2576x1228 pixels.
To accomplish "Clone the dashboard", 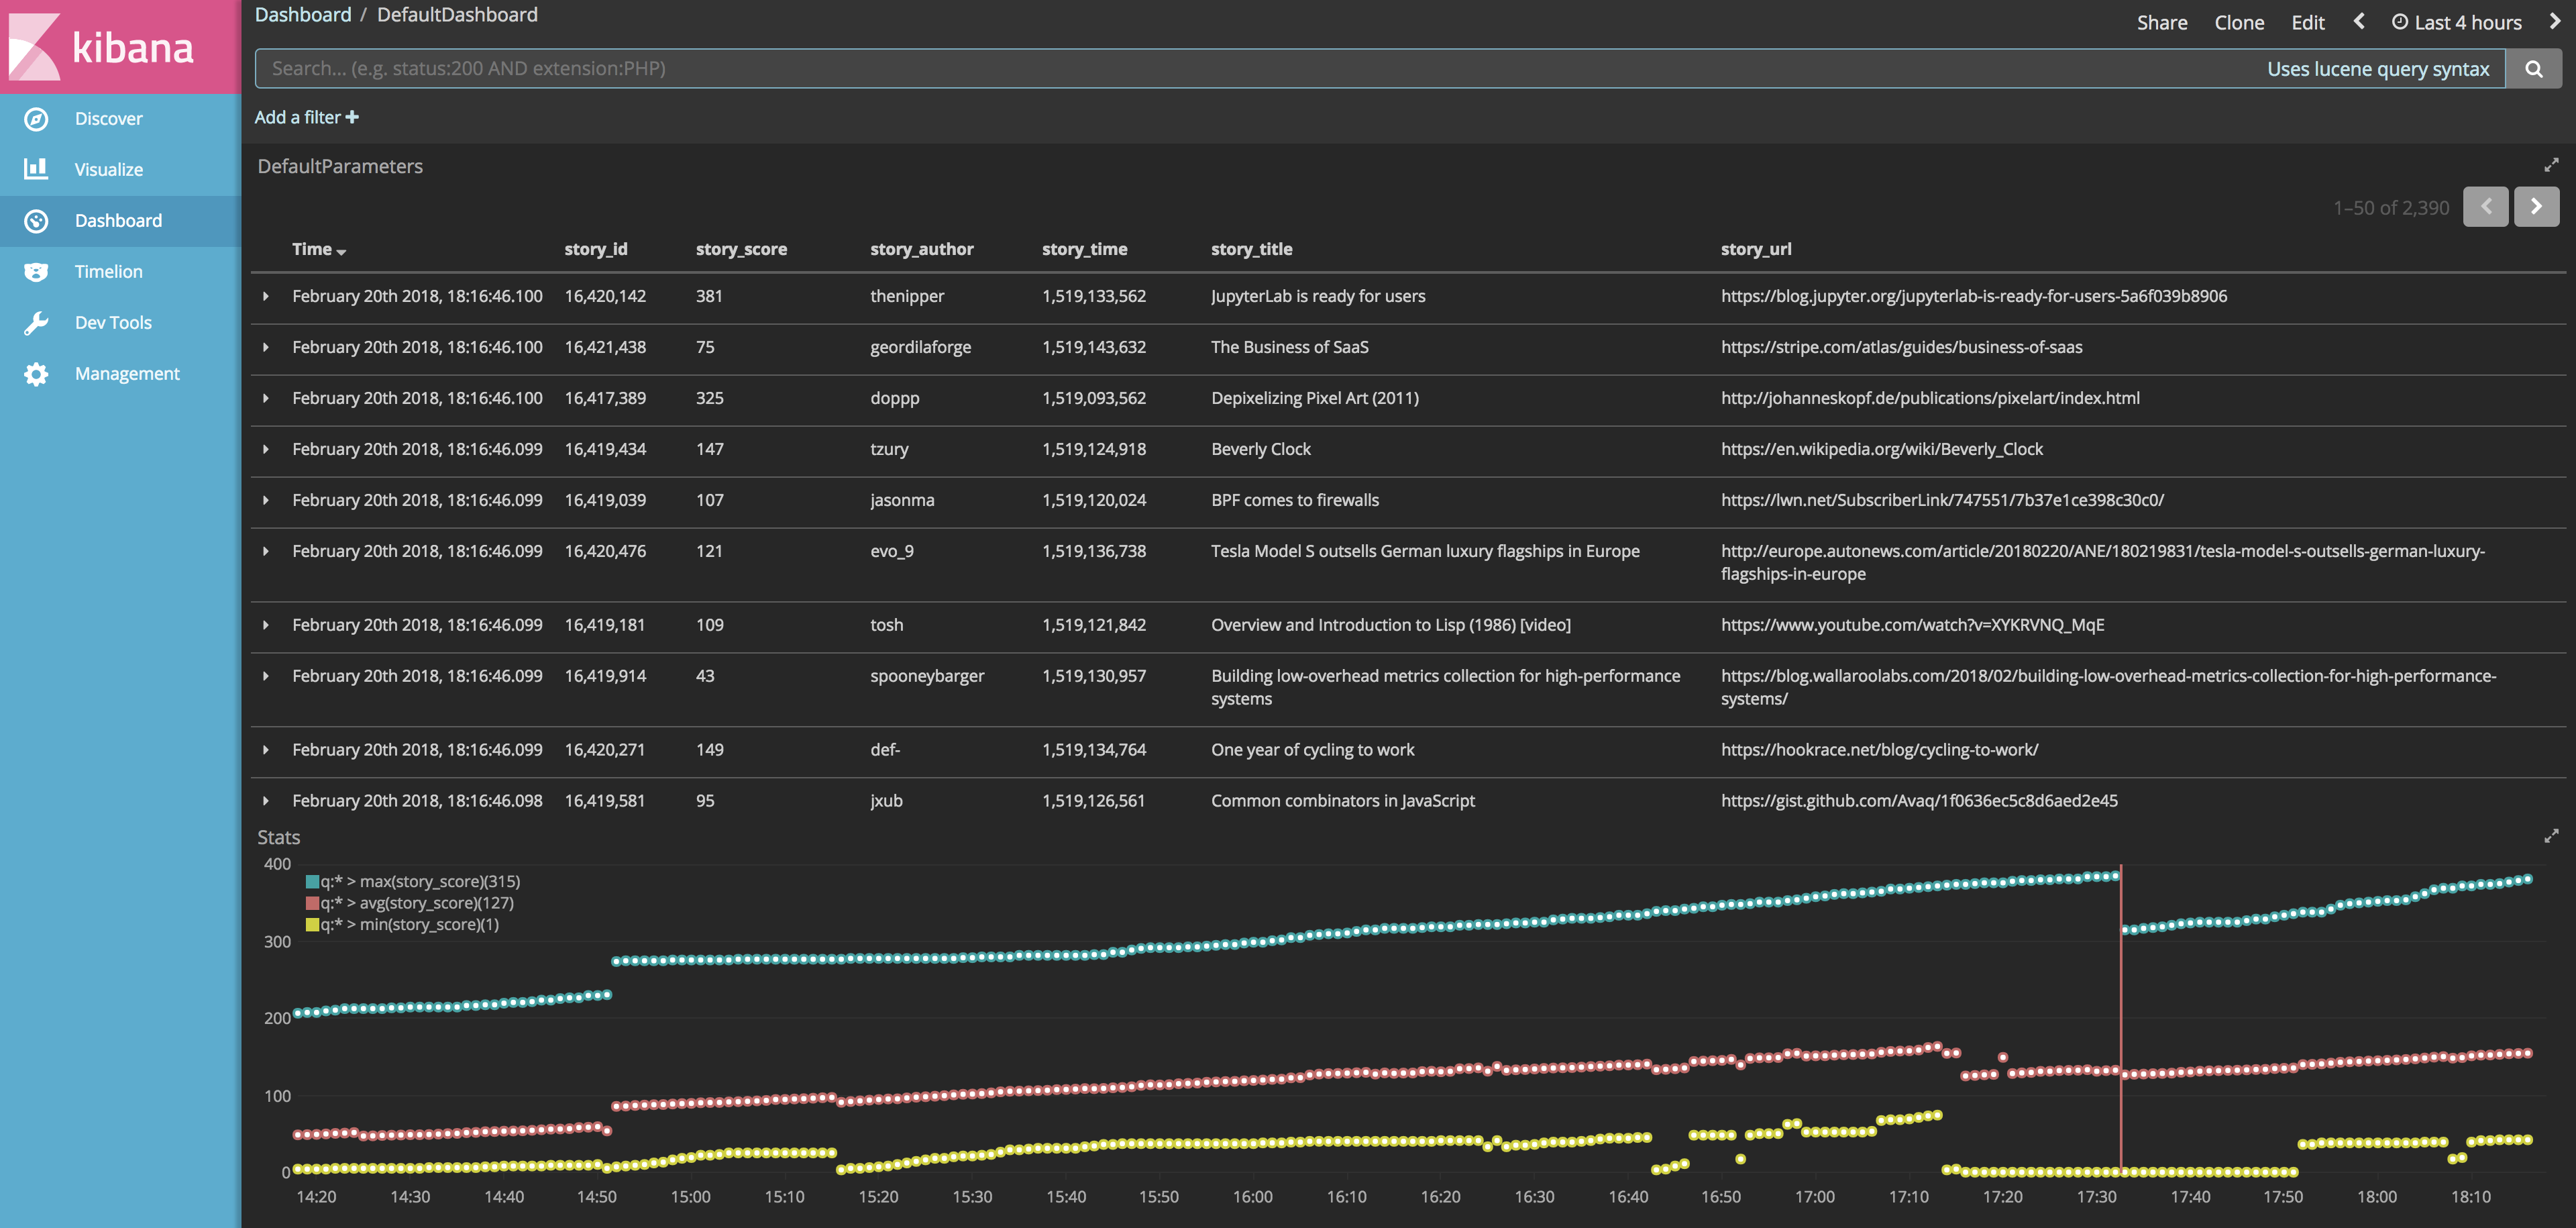I will [2239, 22].
